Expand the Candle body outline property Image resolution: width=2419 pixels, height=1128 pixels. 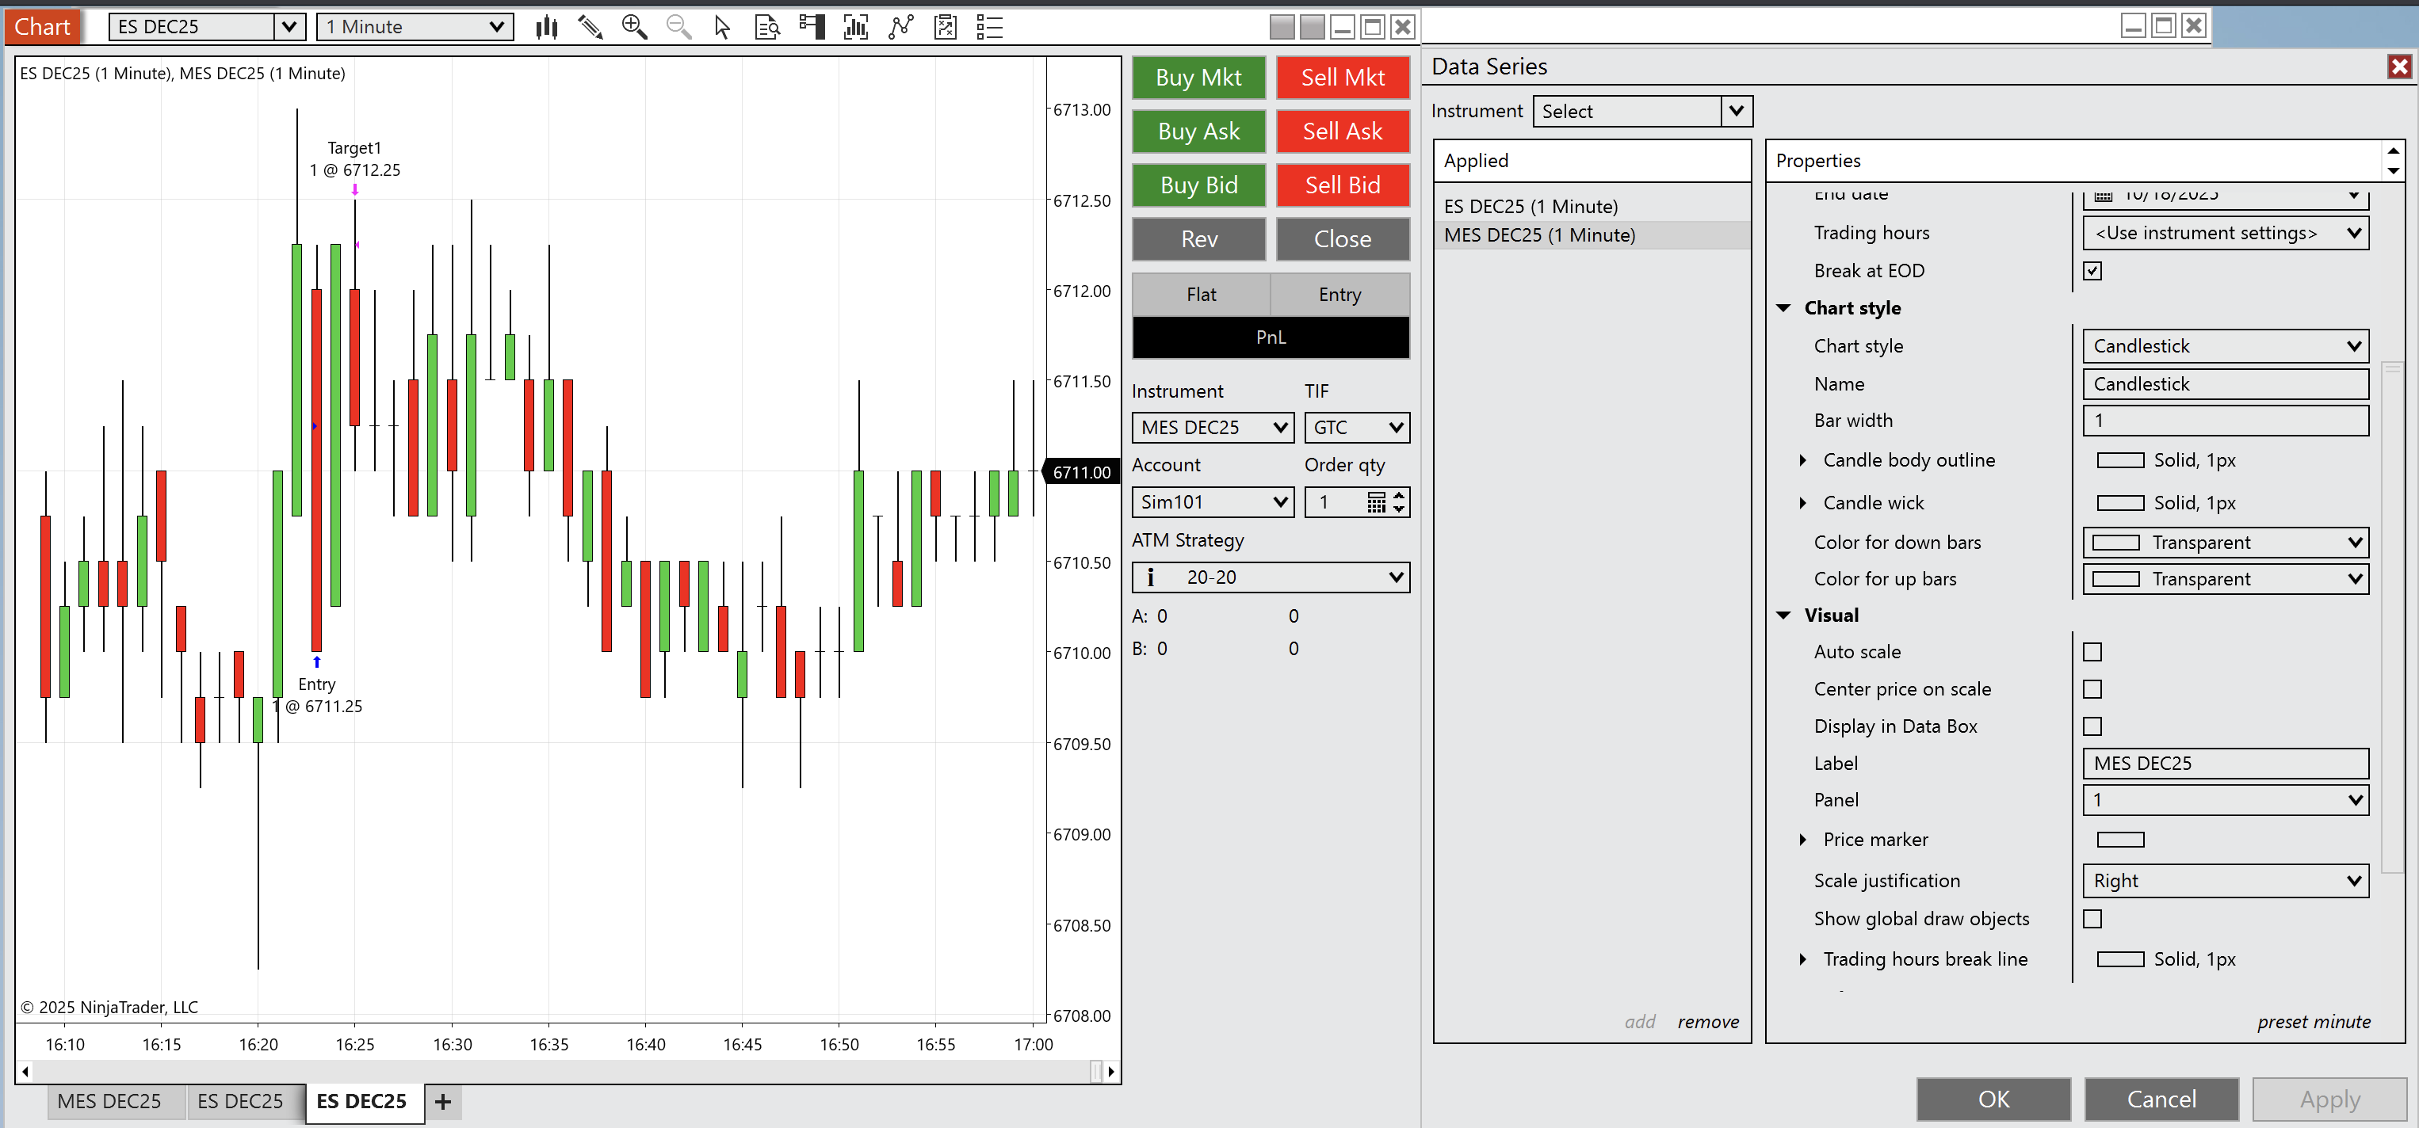click(x=1802, y=461)
